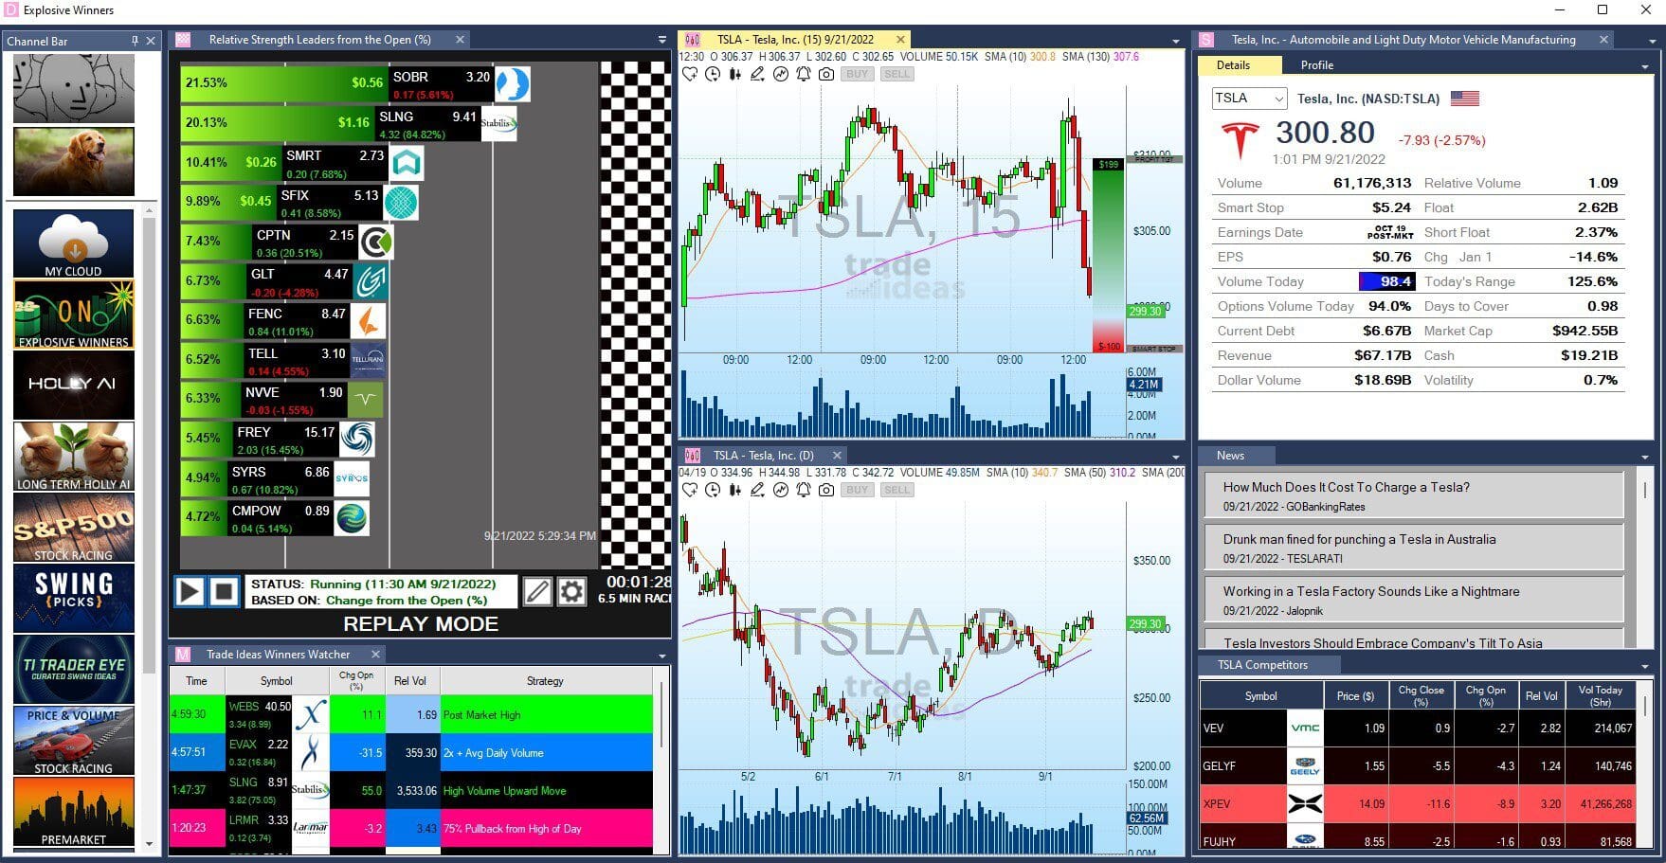1666x863 pixels.
Task: Select WEBS row in Winners Watcher
Action: [x=411, y=714]
